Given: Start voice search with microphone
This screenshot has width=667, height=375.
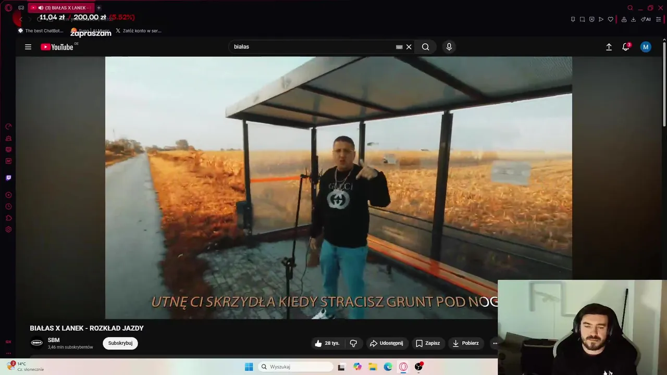Looking at the screenshot, I should coord(449,47).
